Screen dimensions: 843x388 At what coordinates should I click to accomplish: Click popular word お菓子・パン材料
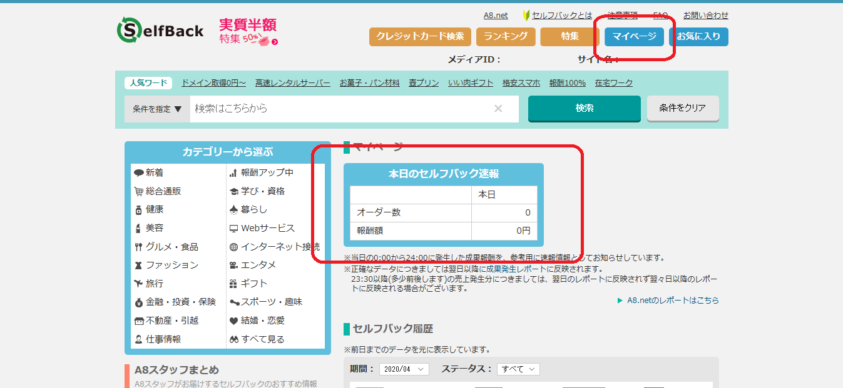(x=369, y=83)
